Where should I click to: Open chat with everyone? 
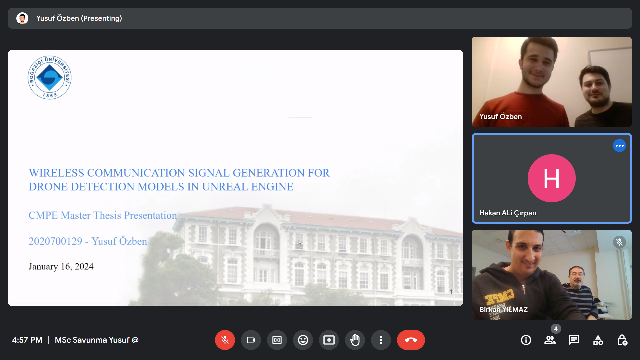(x=574, y=340)
